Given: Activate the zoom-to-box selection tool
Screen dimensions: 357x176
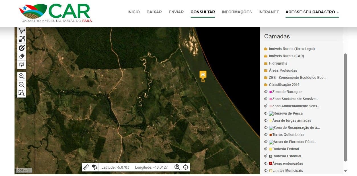Looking at the screenshot, I should (22, 93).
